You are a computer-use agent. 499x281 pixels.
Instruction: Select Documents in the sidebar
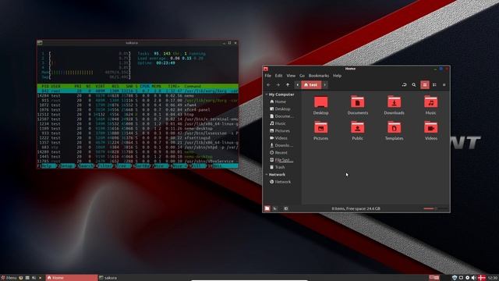281,116
